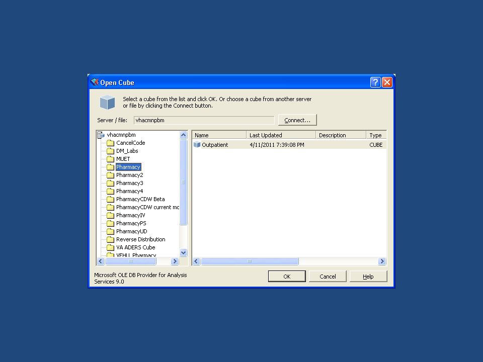Image resolution: width=483 pixels, height=362 pixels.
Task: Click the tree horizontal scroll left arrow
Action: pyautogui.click(x=101, y=261)
